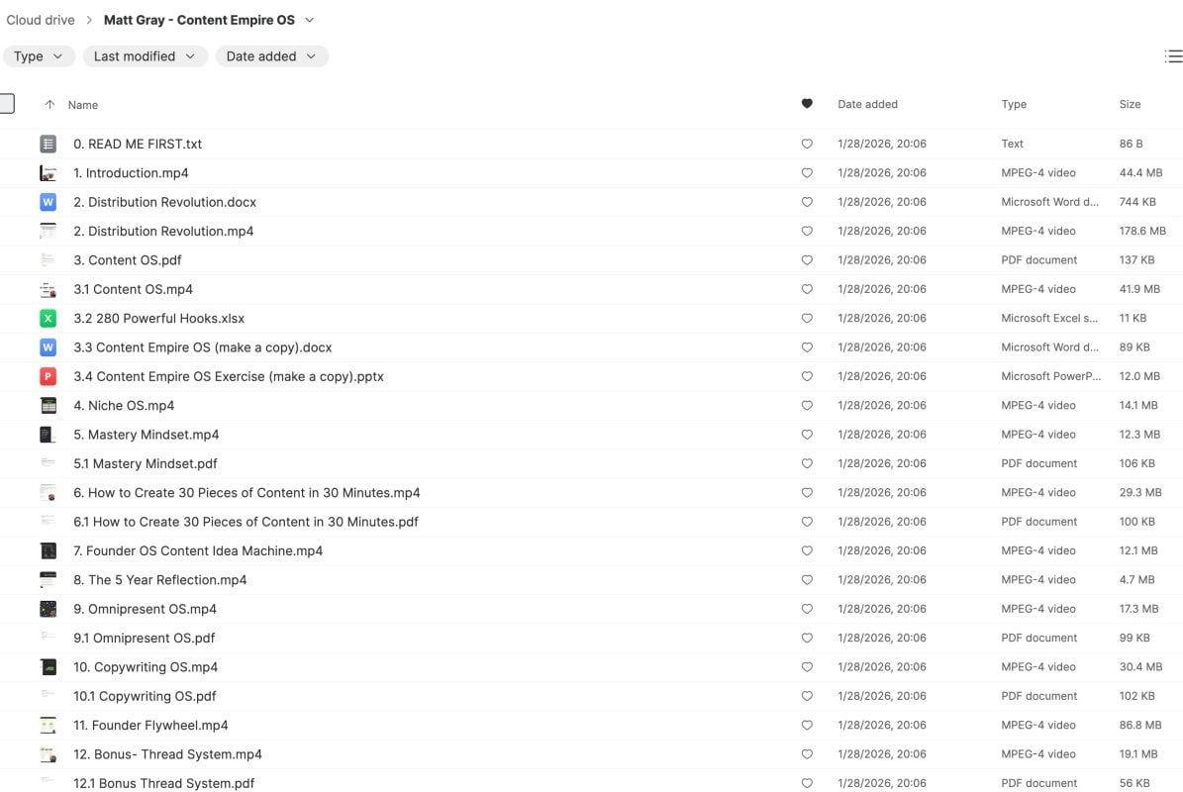Click the text file icon for READ ME FIRST
Screen dimensions: 1183x792
click(x=48, y=145)
